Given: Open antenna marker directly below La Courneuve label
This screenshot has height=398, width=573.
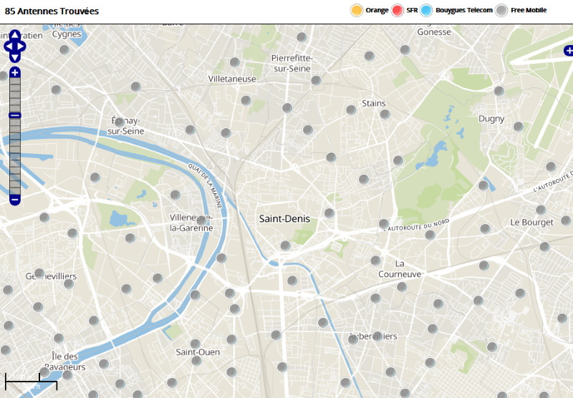Looking at the screenshot, I should (x=402, y=286).
